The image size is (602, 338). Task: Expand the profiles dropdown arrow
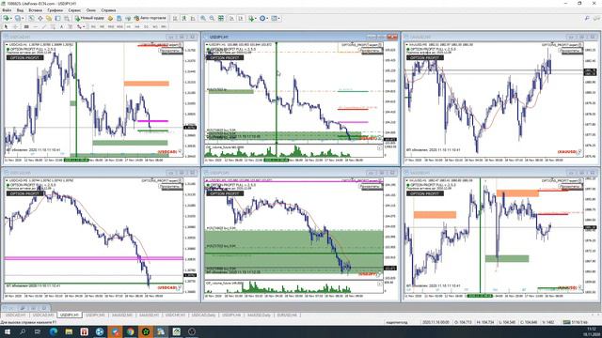23,19
